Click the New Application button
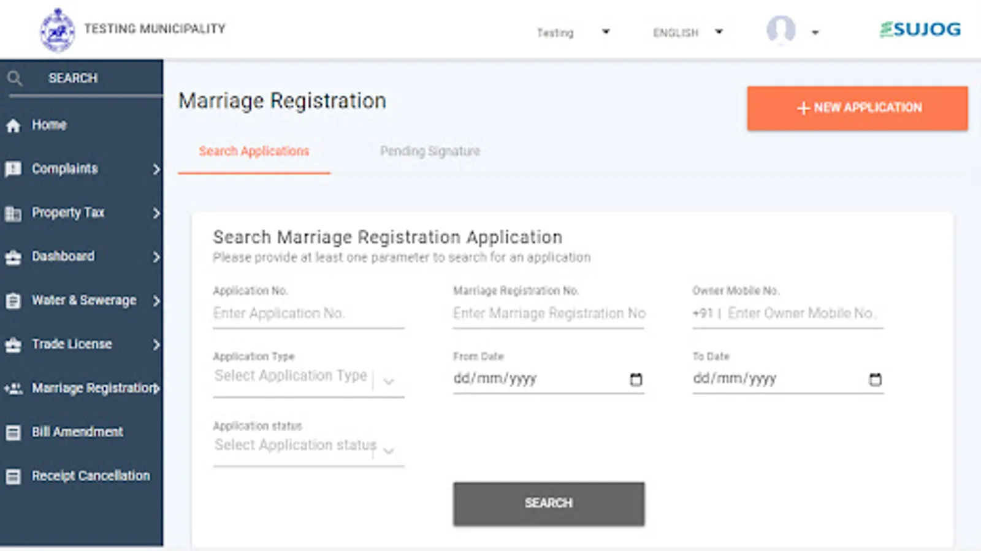Image resolution: width=981 pixels, height=551 pixels. tap(857, 108)
